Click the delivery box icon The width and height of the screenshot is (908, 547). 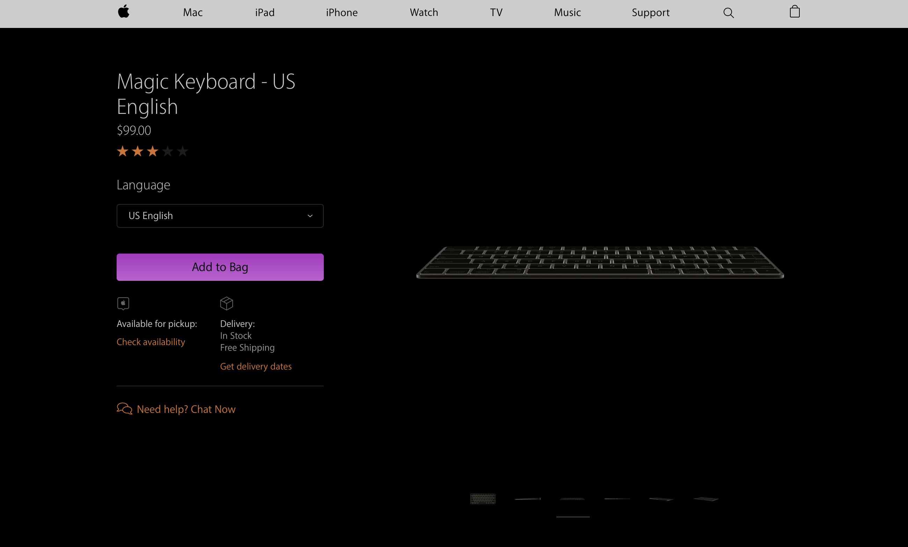(226, 303)
